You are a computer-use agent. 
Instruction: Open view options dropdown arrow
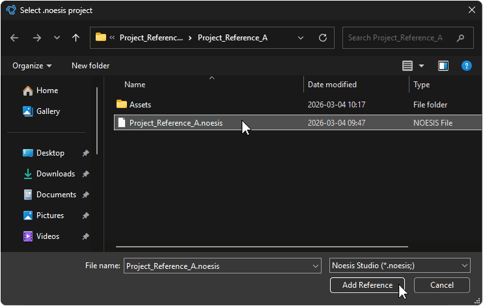[x=421, y=66]
